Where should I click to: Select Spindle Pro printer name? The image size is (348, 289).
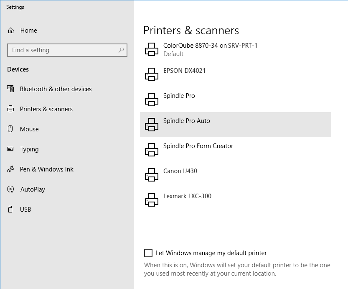[x=179, y=96]
